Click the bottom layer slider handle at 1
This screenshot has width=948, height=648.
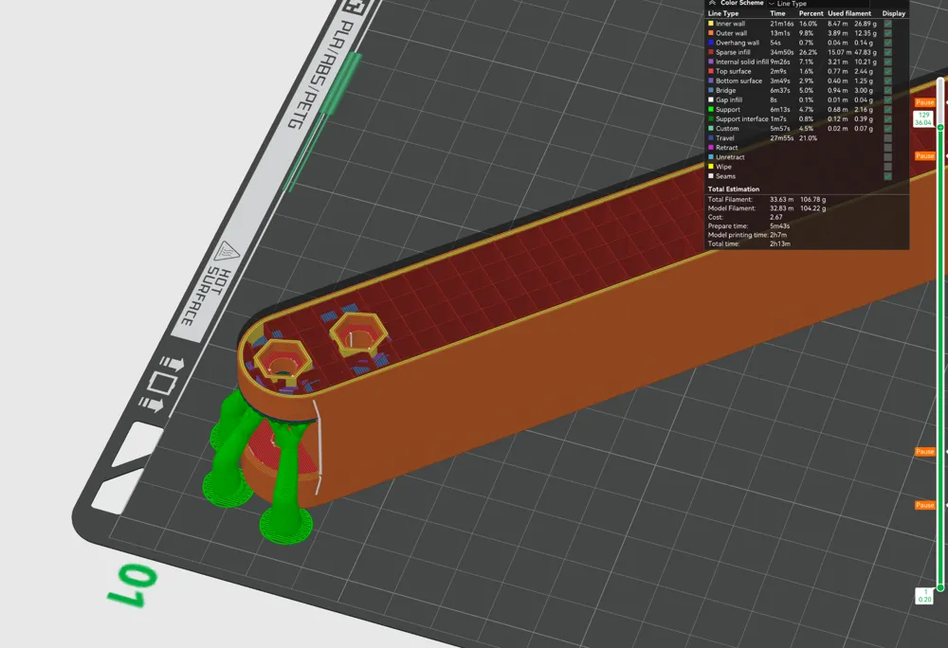click(x=940, y=587)
